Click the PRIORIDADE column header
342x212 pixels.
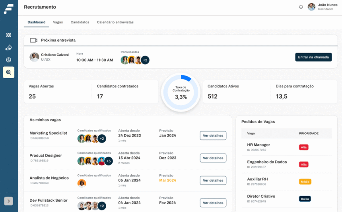coord(309,133)
